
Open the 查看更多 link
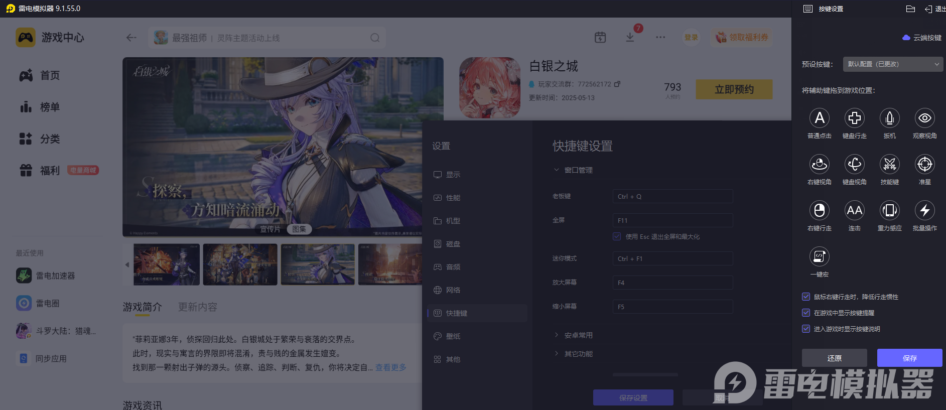391,367
